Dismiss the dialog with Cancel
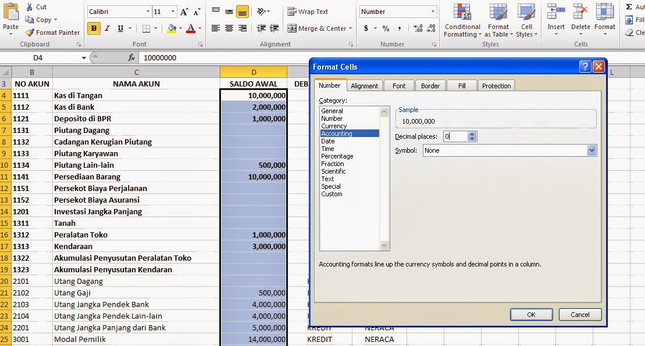This screenshot has width=645, height=346. click(x=580, y=314)
